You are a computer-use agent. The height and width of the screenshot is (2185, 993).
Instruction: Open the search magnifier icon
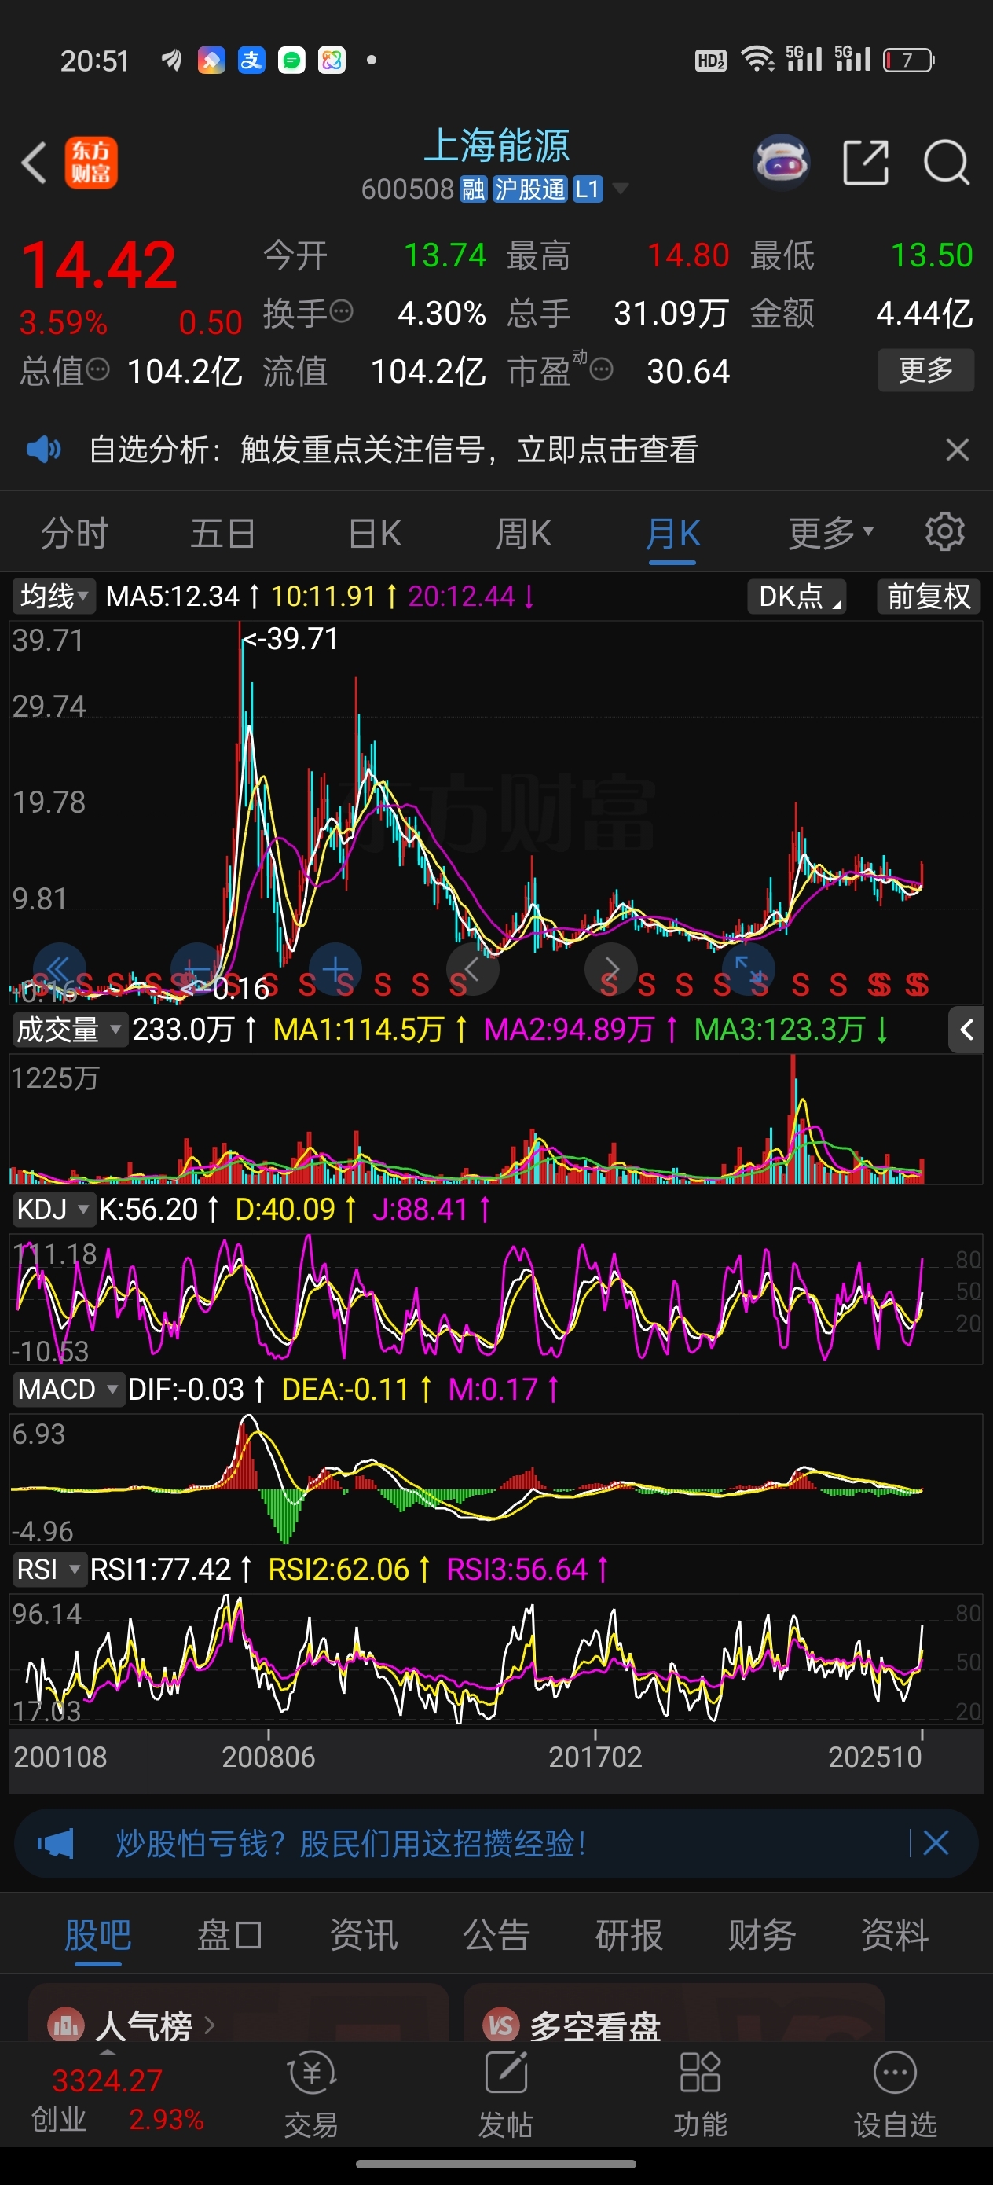click(946, 162)
